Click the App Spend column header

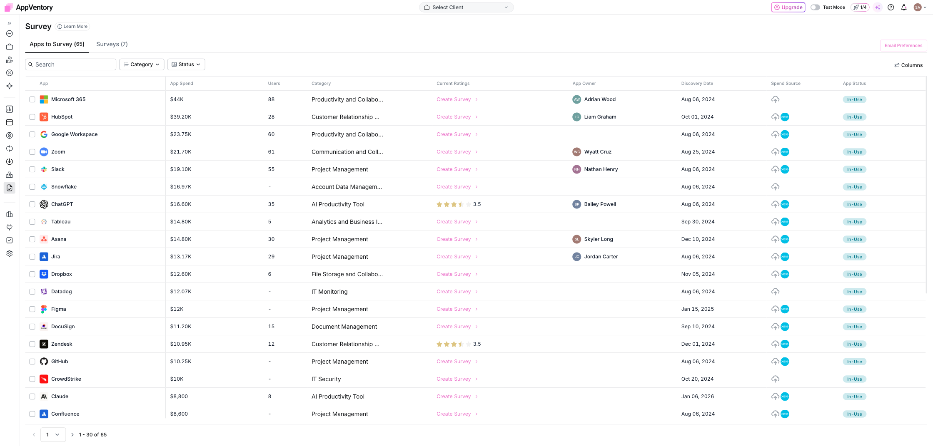[182, 84]
